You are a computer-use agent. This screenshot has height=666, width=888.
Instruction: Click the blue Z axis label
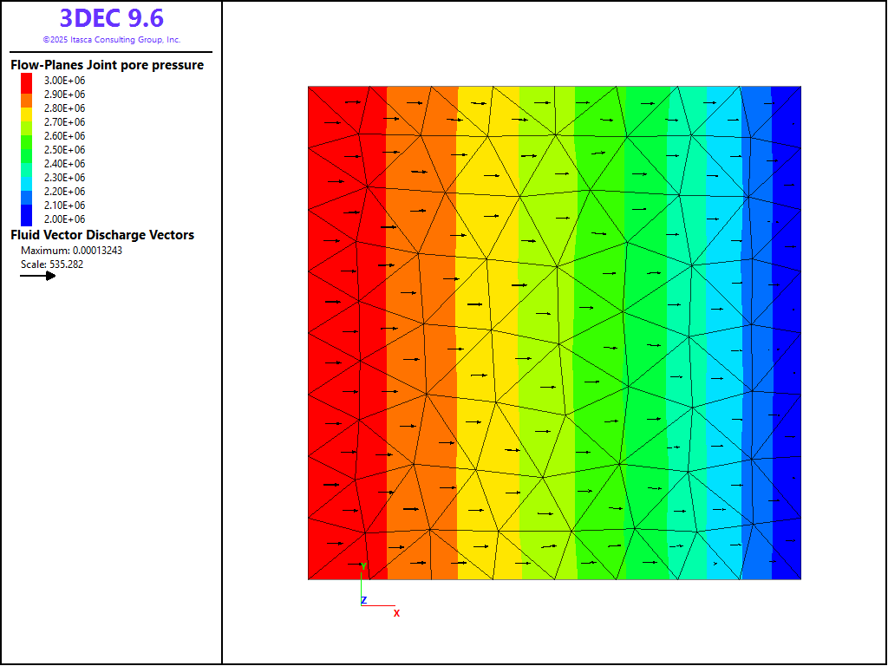[x=363, y=600]
